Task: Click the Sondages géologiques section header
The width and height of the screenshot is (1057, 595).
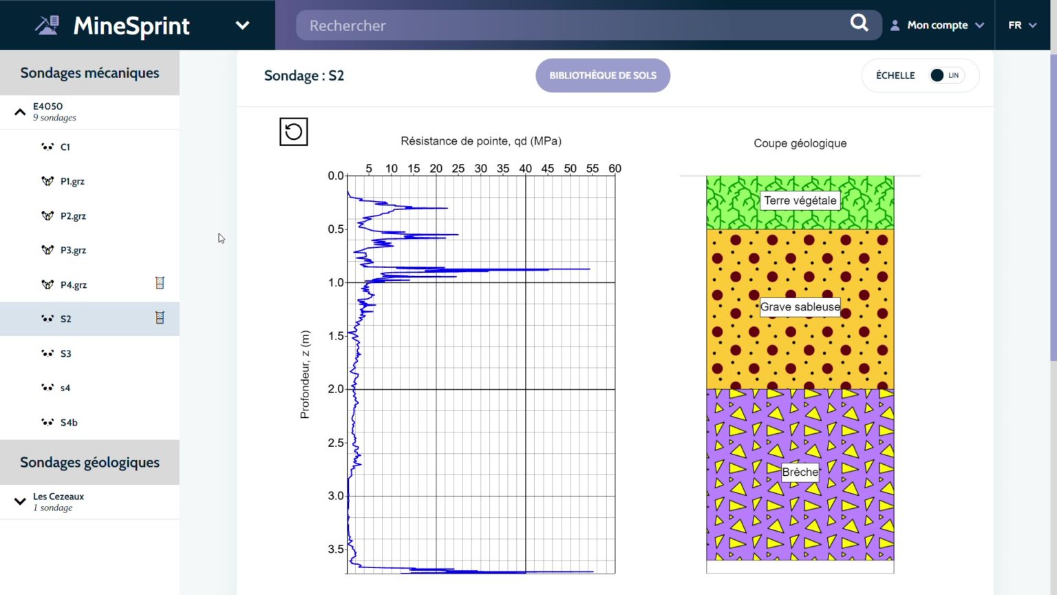Action: (x=89, y=462)
